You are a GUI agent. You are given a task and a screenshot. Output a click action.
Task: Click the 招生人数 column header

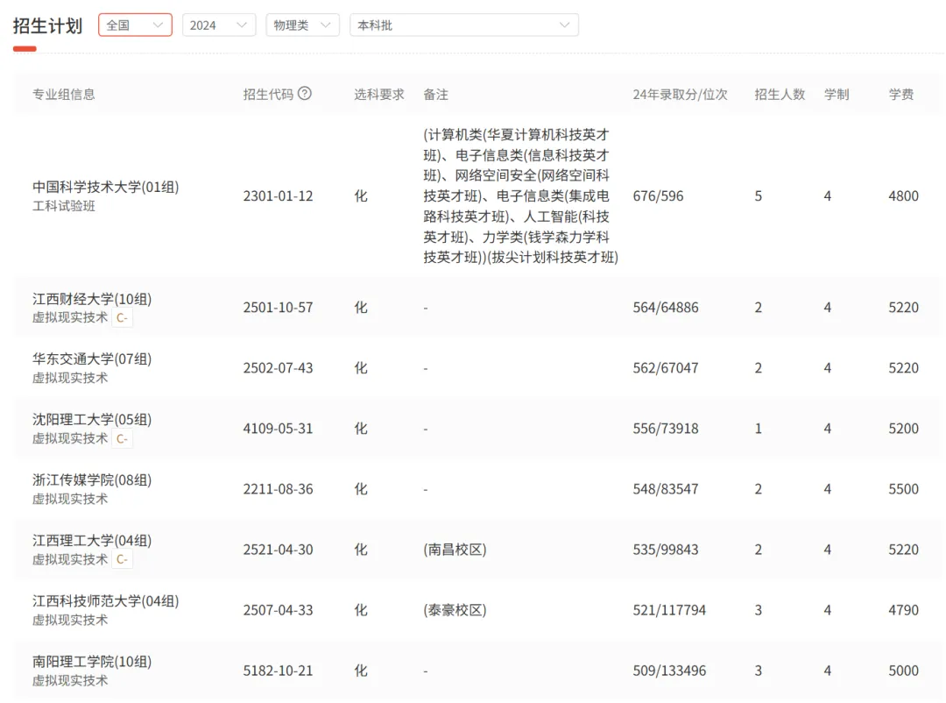779,94
